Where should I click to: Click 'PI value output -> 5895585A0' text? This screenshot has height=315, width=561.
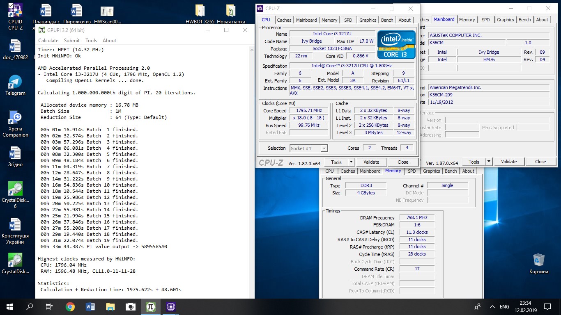126,247
